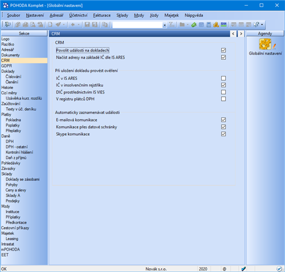Select GDPR in the Sekce list

coord(7,66)
